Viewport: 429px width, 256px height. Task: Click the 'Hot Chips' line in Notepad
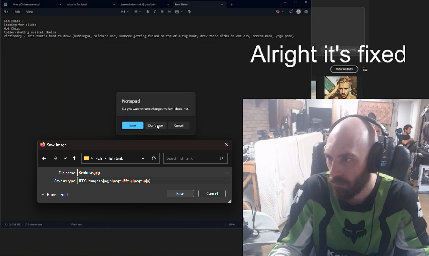click(x=12, y=29)
